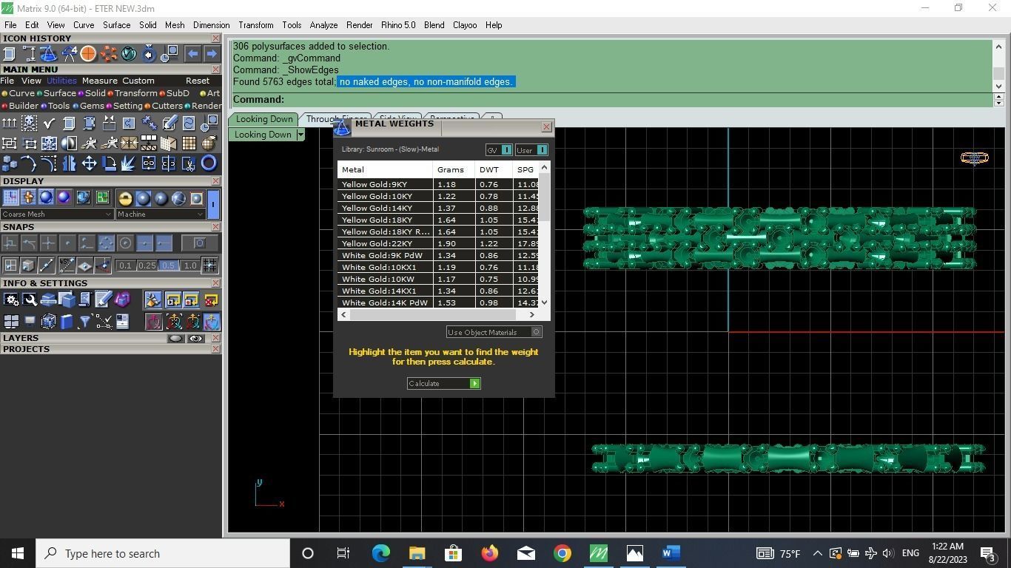1011x568 pixels.
Task: Click the skull and crossbones icon in Main Menu
Action: point(30,123)
